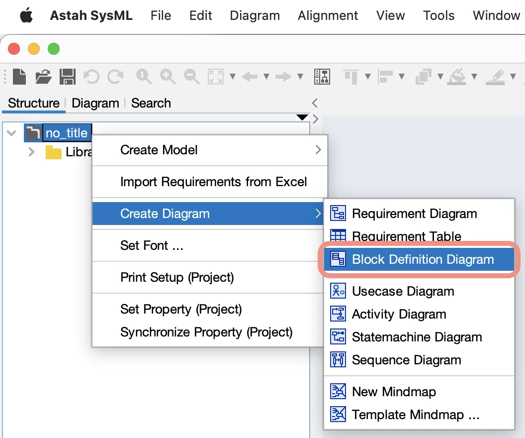The width and height of the screenshot is (525, 438).
Task: Switch to the Search tab
Action: click(151, 103)
